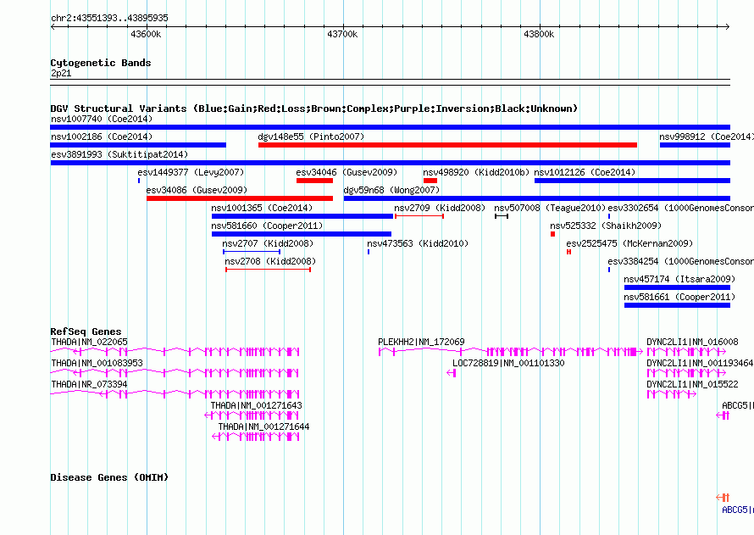The width and height of the screenshot is (754, 535).
Task: Select the orange ABCG5 OMIM gene glyph
Action: tap(723, 498)
